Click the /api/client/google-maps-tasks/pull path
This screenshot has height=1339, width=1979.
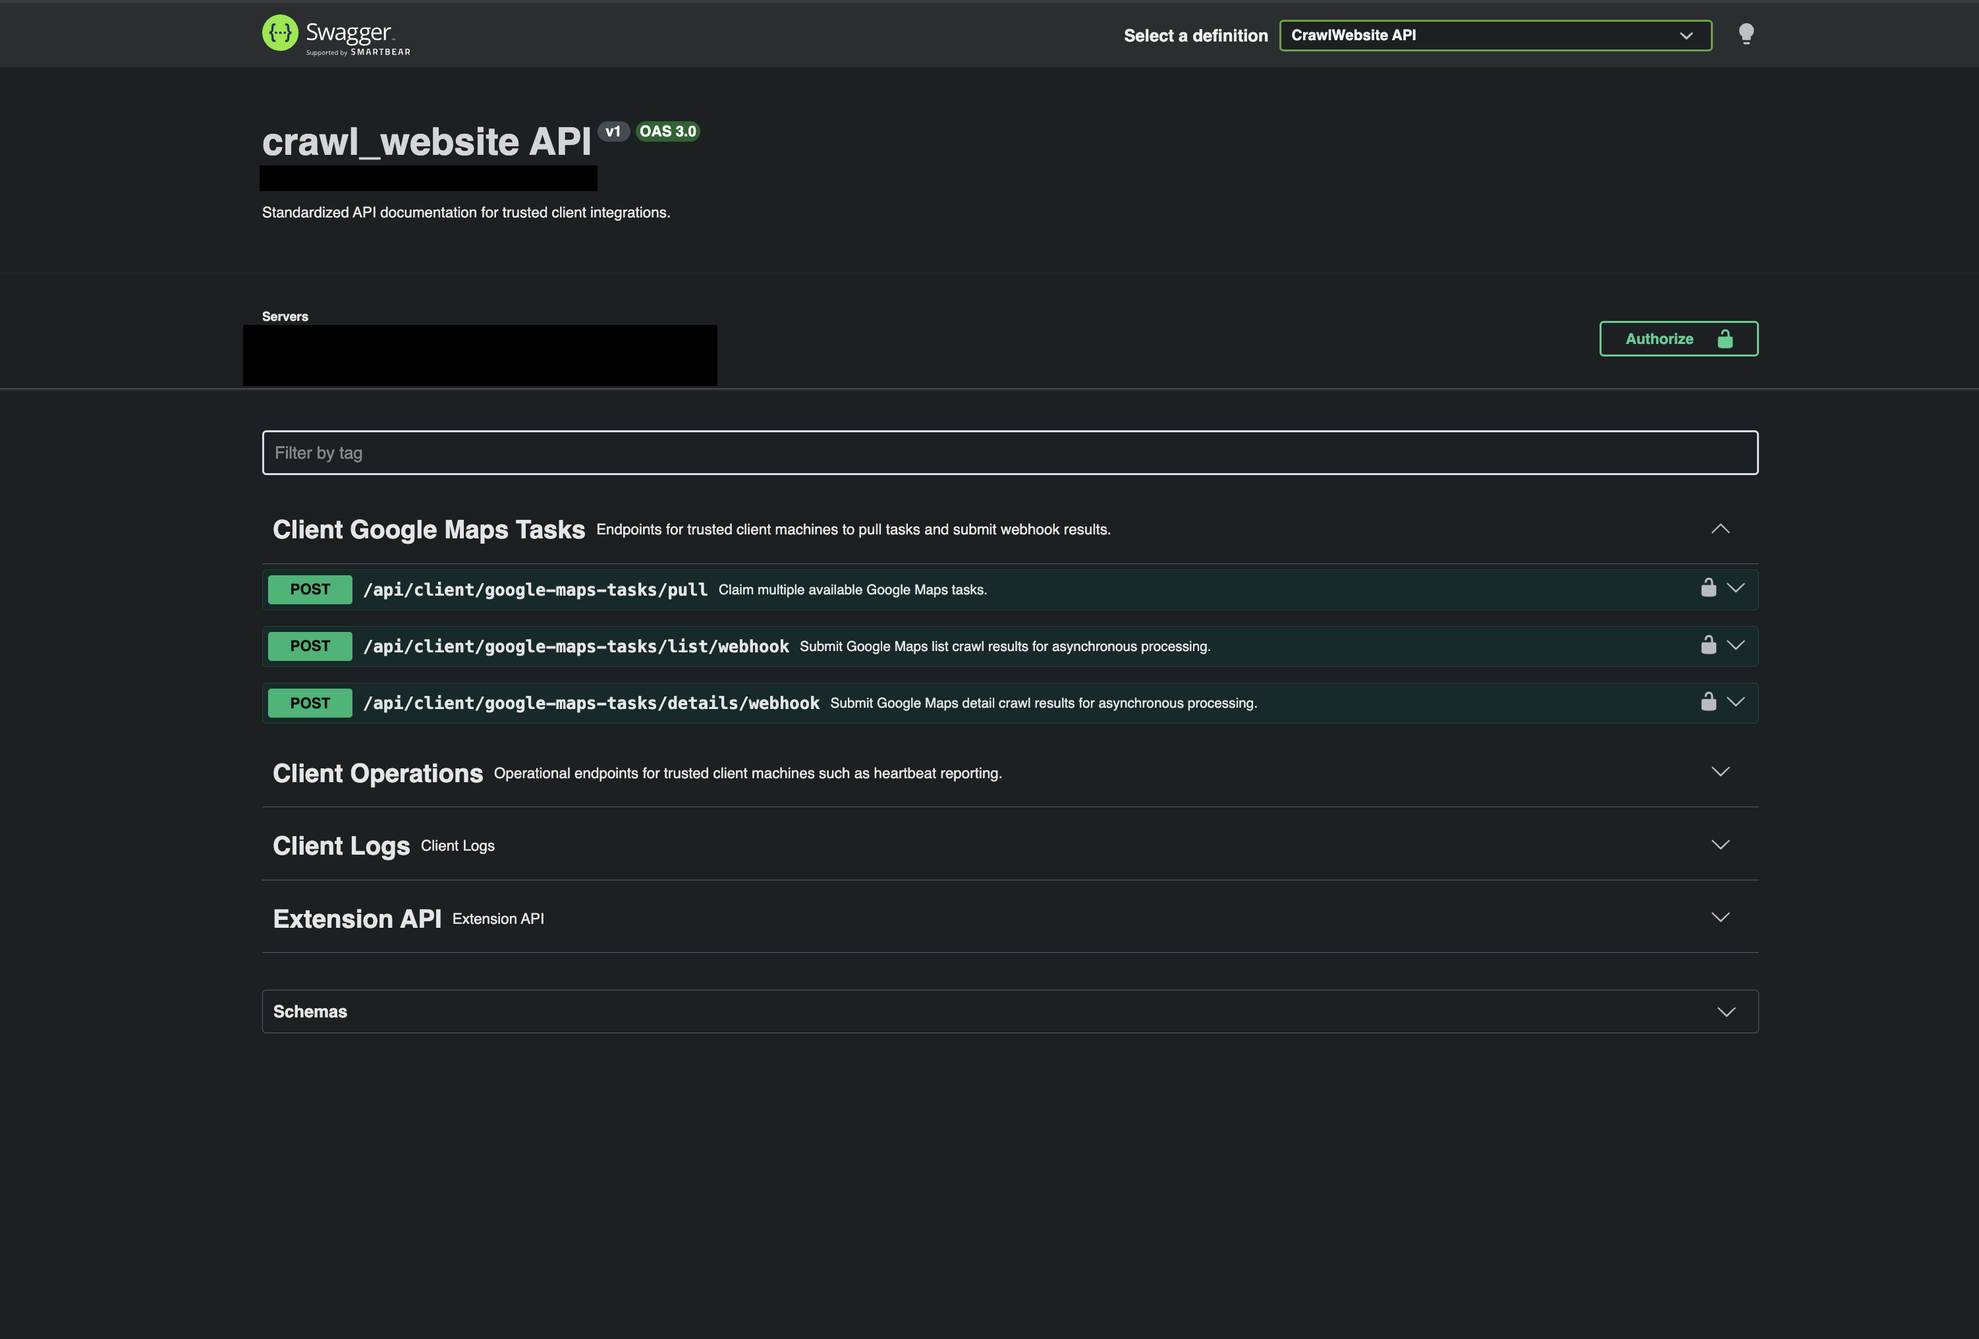[535, 589]
